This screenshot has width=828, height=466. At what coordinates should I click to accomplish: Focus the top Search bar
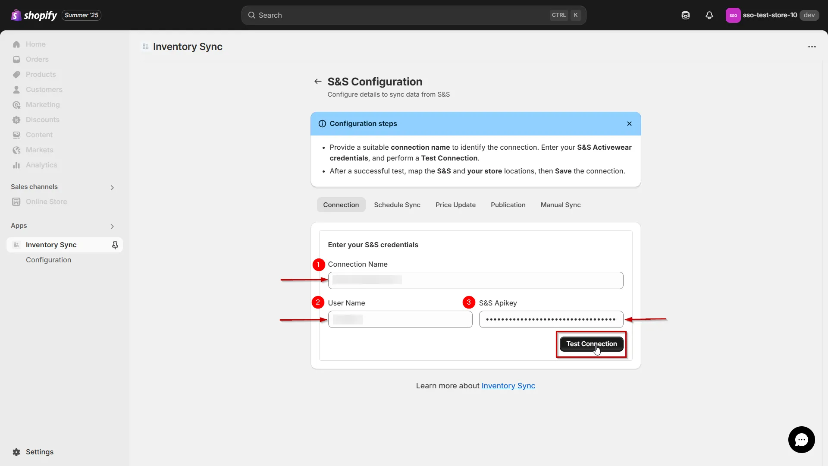tap(414, 15)
